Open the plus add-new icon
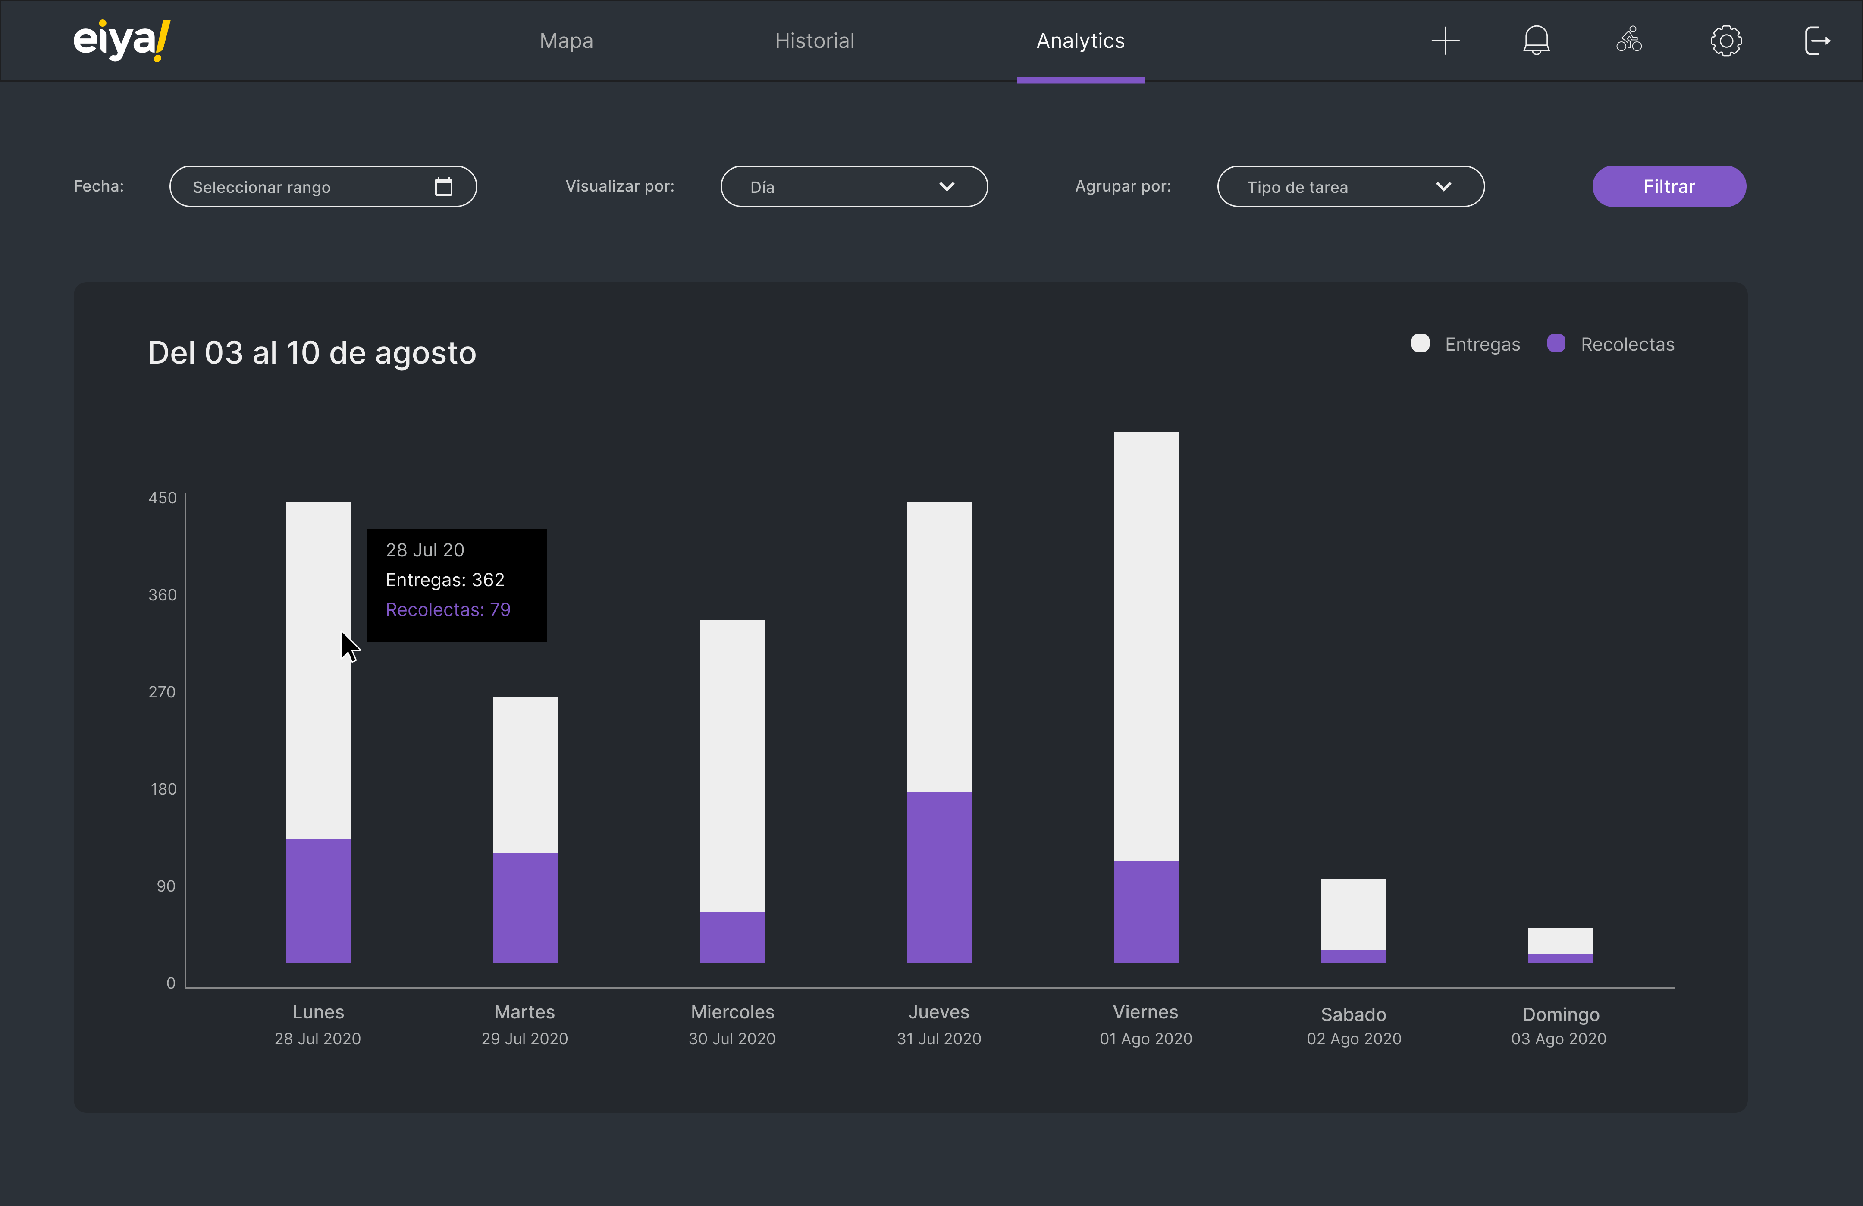 coord(1445,41)
